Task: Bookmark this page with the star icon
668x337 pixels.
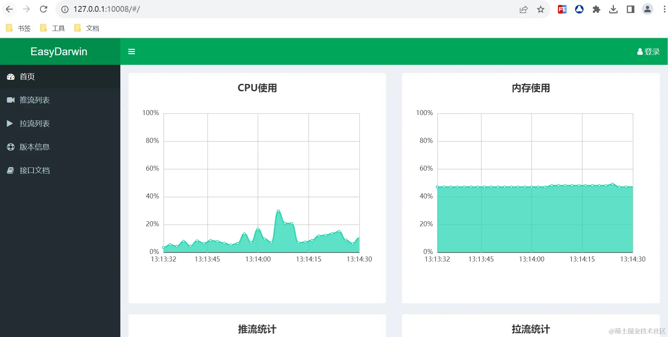Action: [541, 10]
